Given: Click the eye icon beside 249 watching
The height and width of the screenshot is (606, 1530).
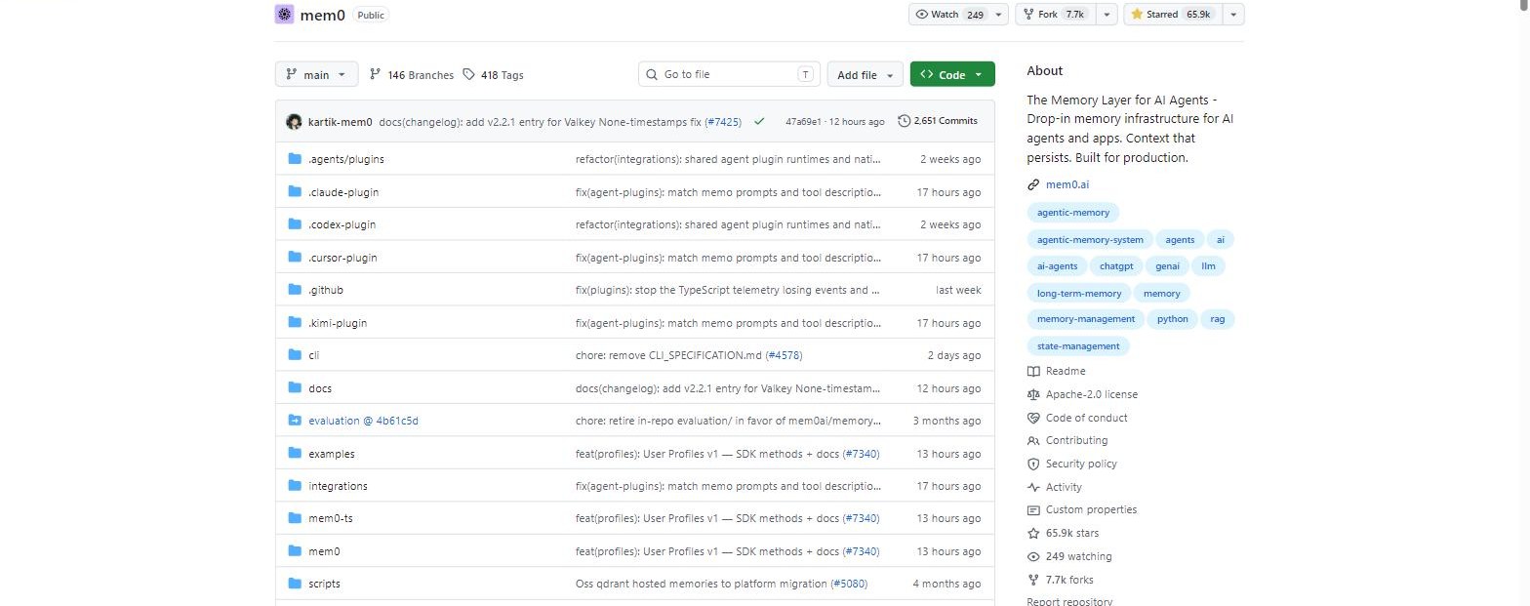Looking at the screenshot, I should 1033,556.
